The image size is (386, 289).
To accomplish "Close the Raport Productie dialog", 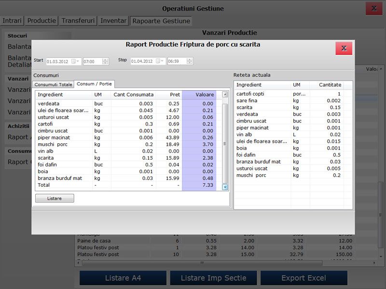I will coord(344,48).
